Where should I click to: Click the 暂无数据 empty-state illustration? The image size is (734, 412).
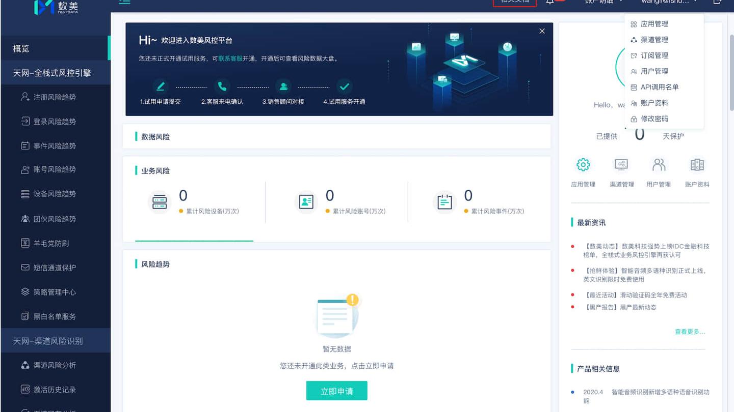pos(337,316)
